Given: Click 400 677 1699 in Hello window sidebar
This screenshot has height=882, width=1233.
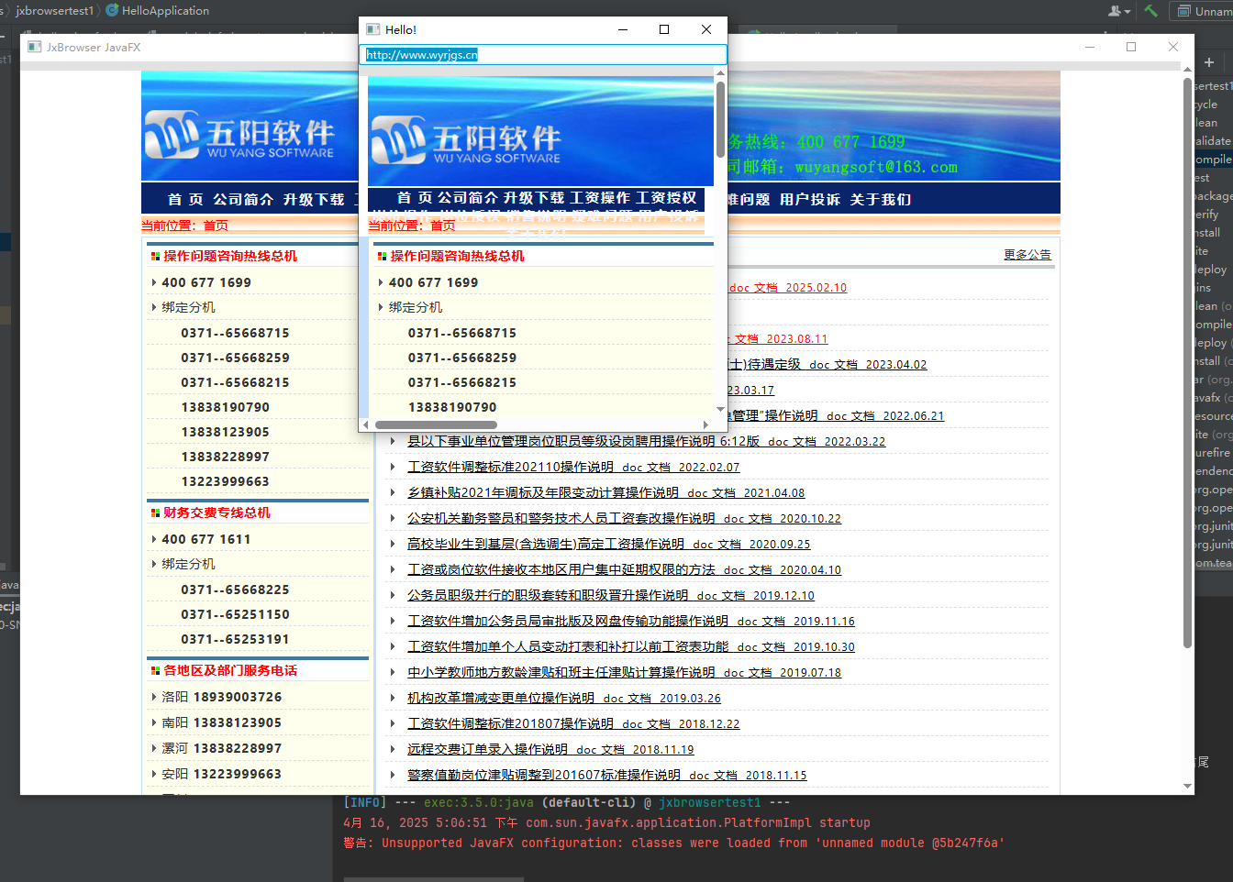Looking at the screenshot, I should pyautogui.click(x=433, y=282).
